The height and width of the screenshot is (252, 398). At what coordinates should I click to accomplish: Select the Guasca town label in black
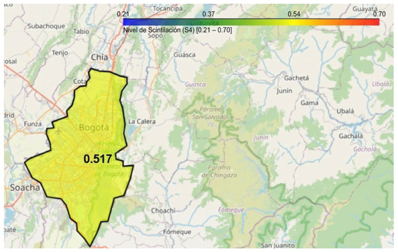(x=184, y=55)
